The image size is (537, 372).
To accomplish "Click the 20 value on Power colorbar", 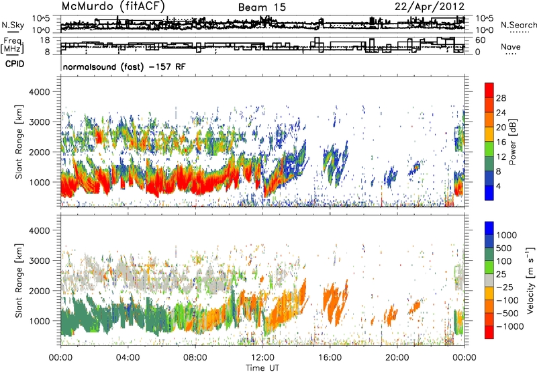I will pos(501,128).
